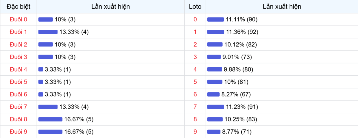Click the "Đuôi 9" row label
The height and width of the screenshot is (138, 358).
tap(18, 132)
